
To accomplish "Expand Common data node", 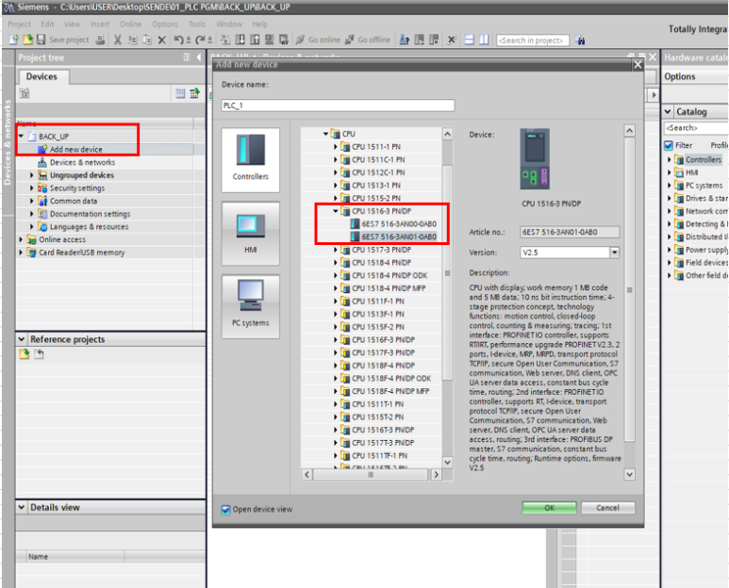I will pos(32,201).
